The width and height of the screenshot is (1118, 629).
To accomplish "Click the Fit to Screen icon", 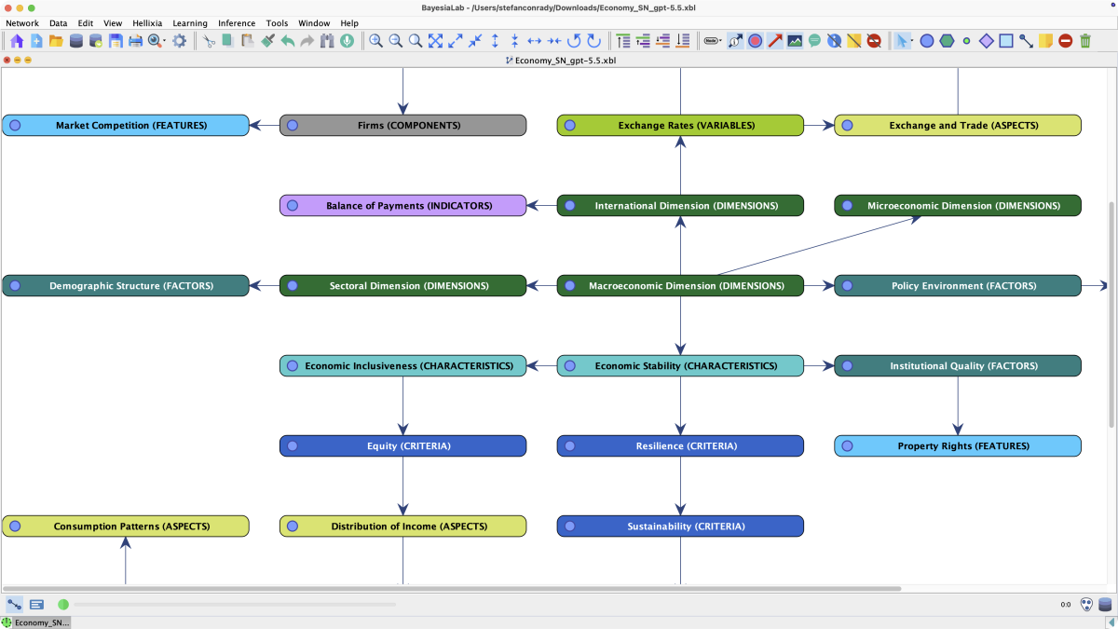I will [435, 41].
